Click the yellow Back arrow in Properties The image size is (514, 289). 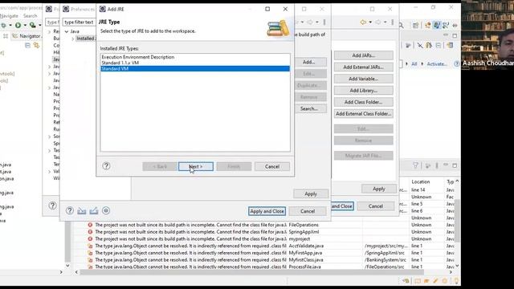tap(363, 22)
